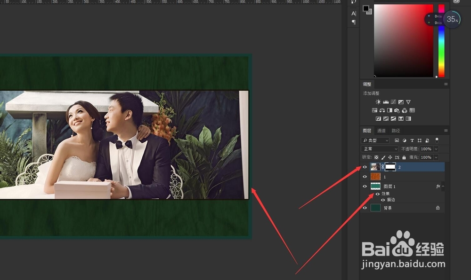The width and height of the screenshot is (471, 280).
Task: Lock image pixels (brush icon)
Action: [x=383, y=157]
